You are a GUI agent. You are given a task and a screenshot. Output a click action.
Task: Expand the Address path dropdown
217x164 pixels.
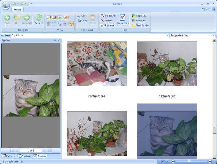167,35
